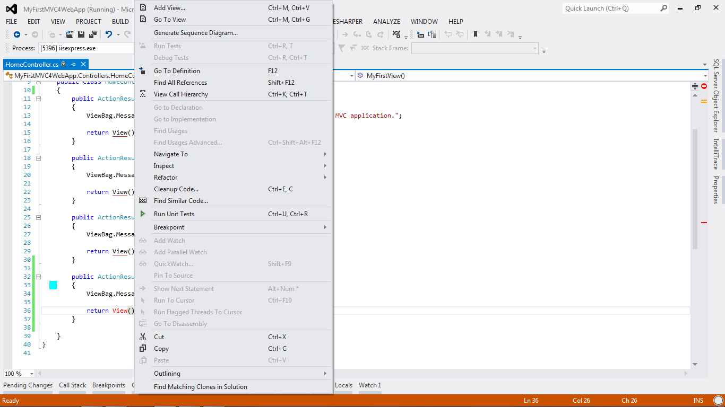The image size is (725, 407).
Task: Click the View Call Hierarchy icon
Action: (x=143, y=94)
